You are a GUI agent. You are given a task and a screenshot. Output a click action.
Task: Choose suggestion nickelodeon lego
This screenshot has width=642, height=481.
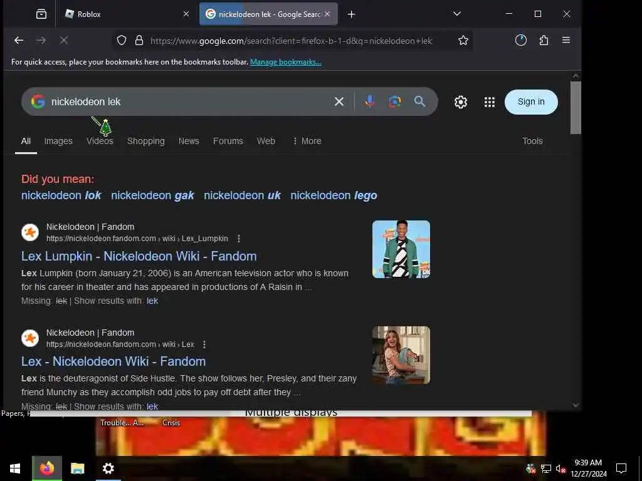pos(334,195)
